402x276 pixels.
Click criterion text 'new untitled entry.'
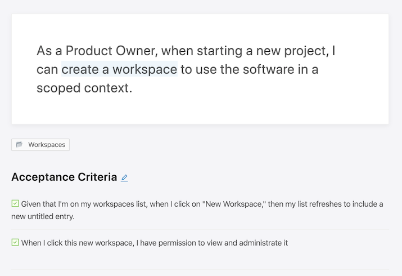tap(43, 216)
